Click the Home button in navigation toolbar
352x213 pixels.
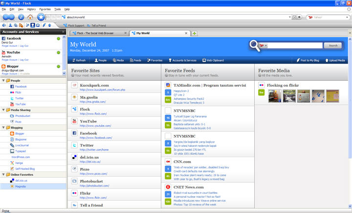31,17
